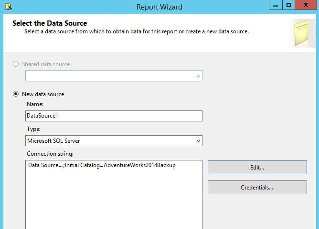Image resolution: width=319 pixels, height=229 pixels.
Task: Select the Shared data source radio button
Action: click(x=16, y=64)
